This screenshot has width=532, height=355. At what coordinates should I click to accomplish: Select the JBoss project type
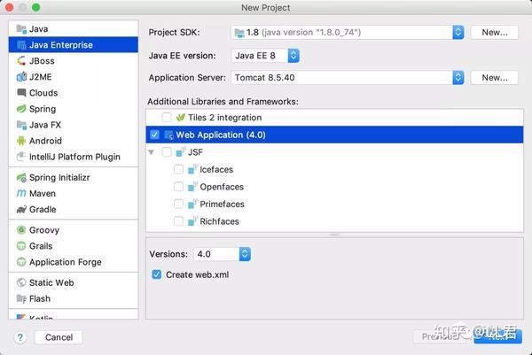(74, 61)
